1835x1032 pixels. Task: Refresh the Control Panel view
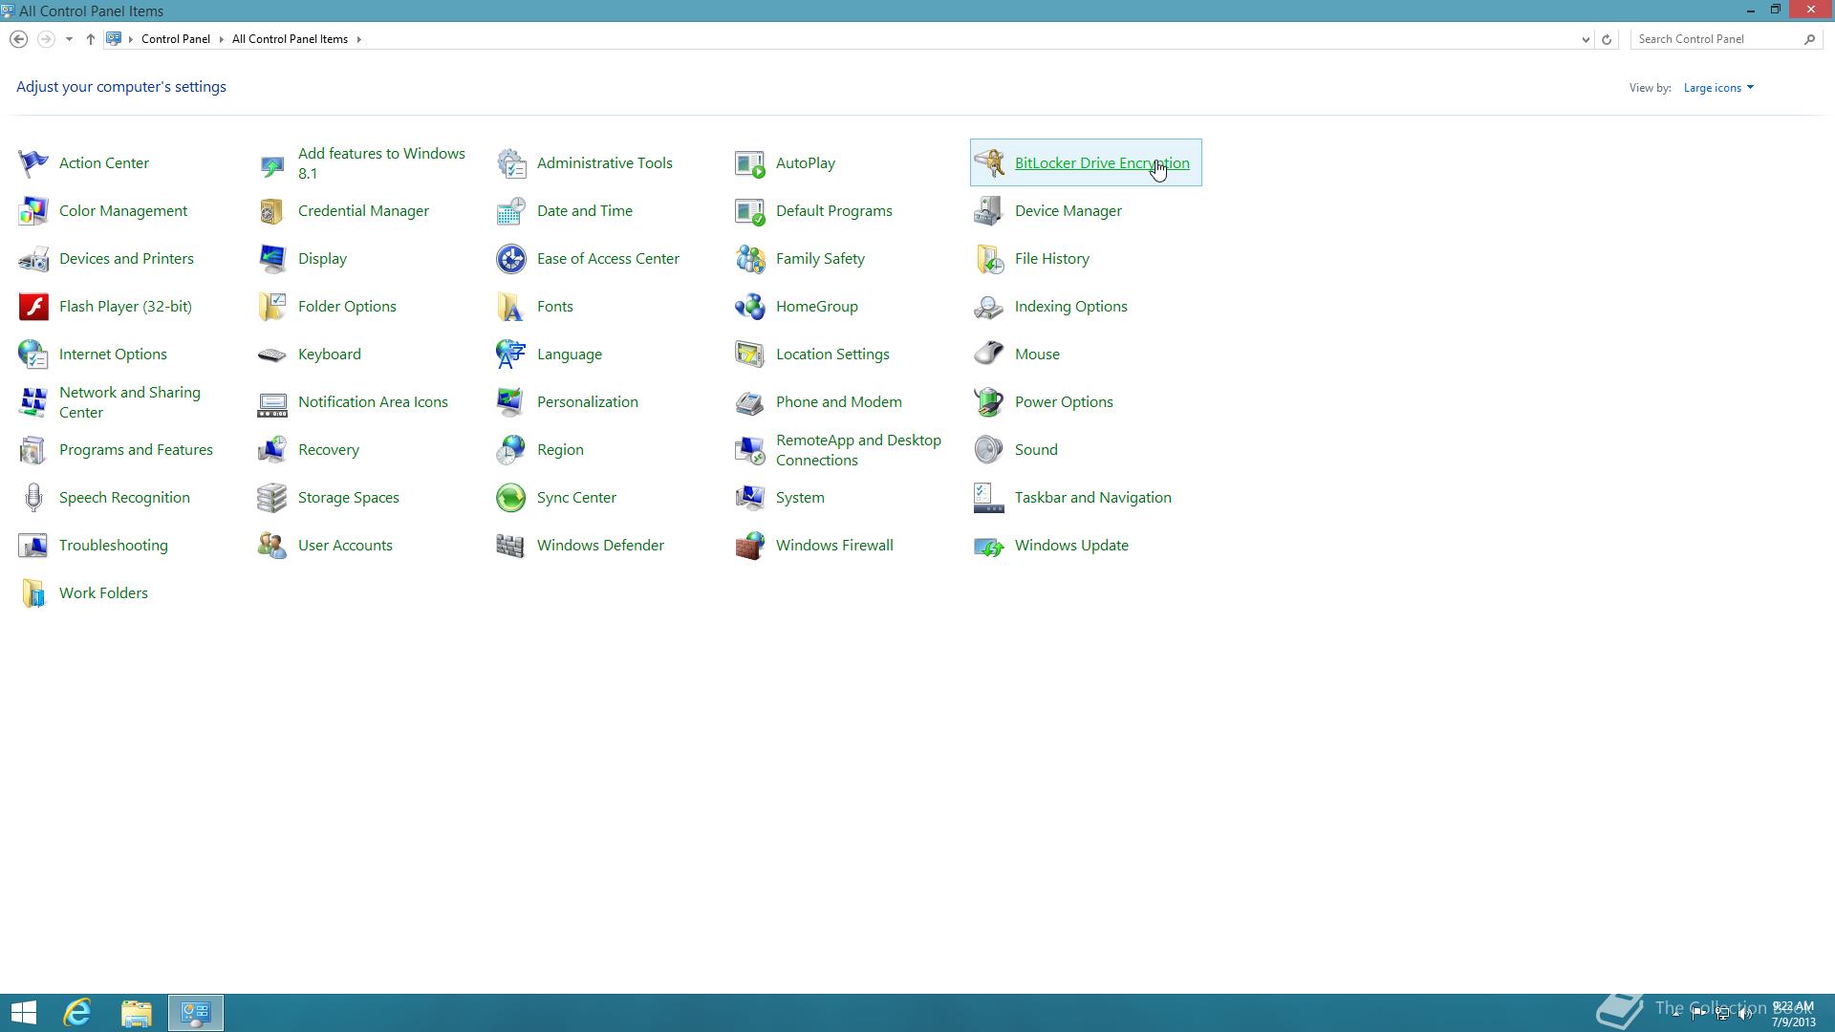[x=1607, y=39]
